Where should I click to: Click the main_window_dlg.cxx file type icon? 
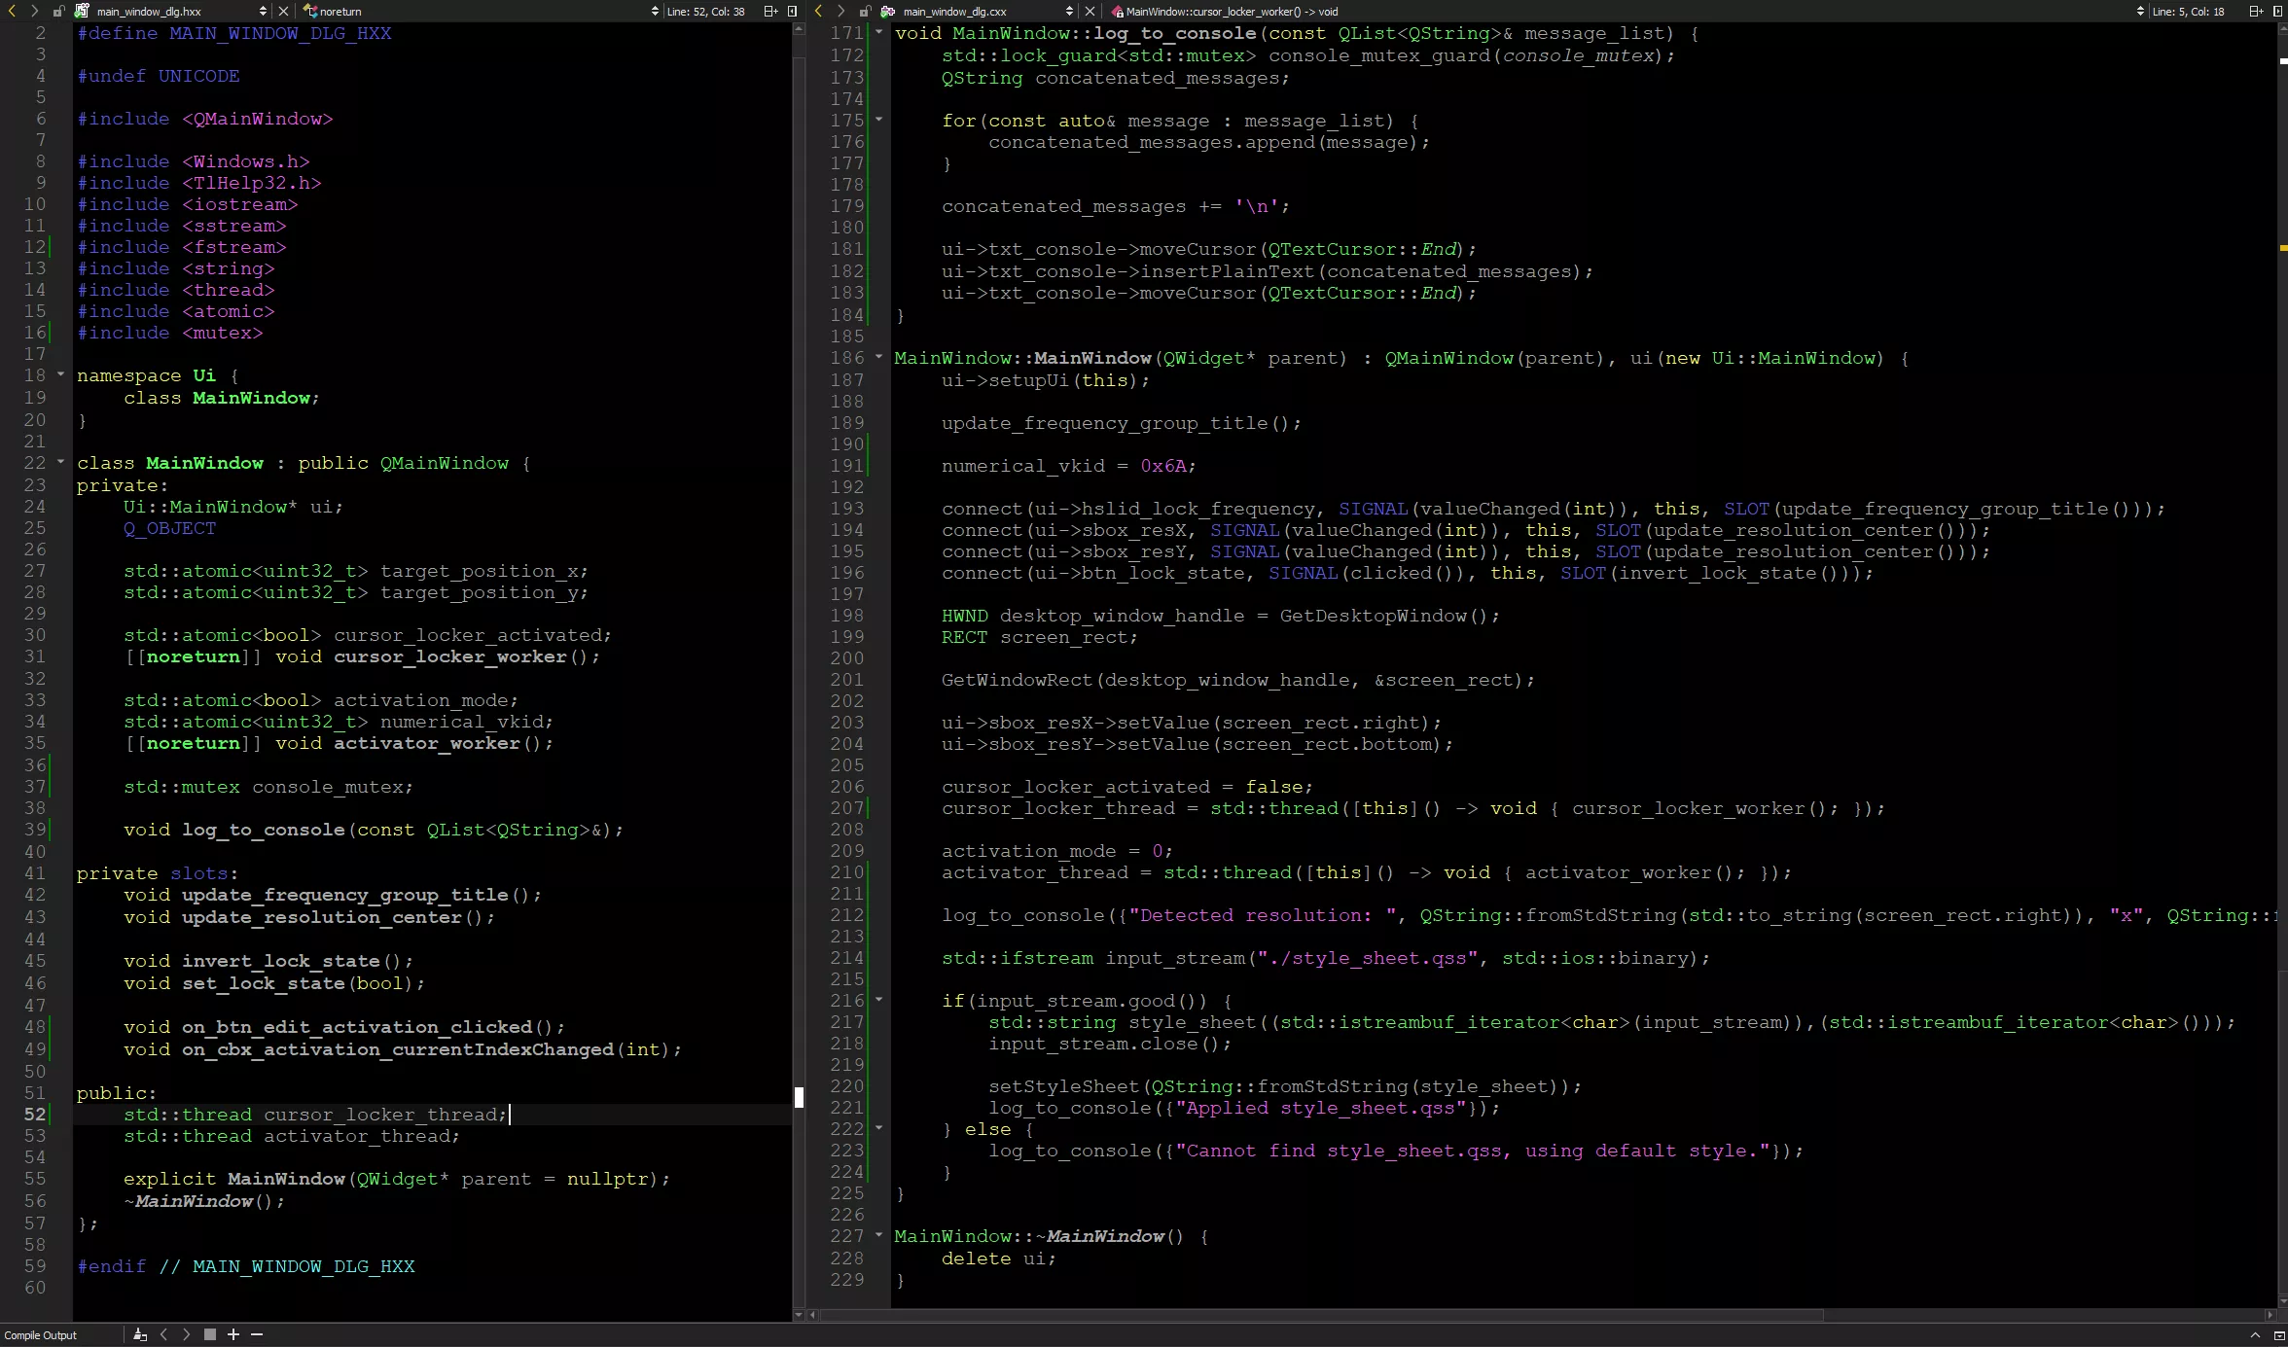pos(888,11)
